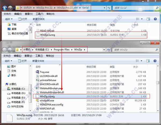The image size is (161, 125).
Task: Select 下载 in the Serial window sidebar
Action: (12, 24)
